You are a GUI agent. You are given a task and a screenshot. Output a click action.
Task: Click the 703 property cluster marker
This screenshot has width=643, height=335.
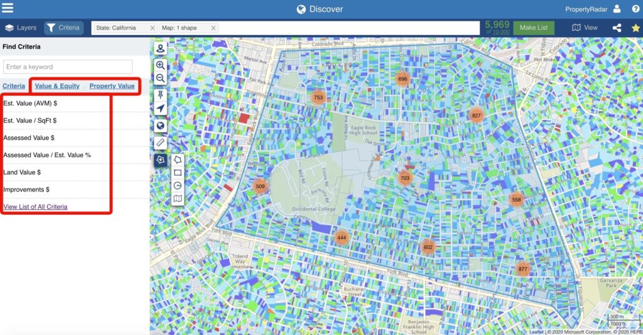tap(405, 178)
